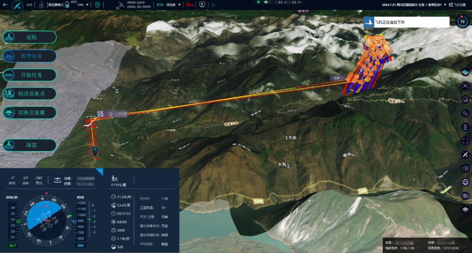Screen dimensions: 472x253
Task: Click the north compass indicator
Action: 462,21
